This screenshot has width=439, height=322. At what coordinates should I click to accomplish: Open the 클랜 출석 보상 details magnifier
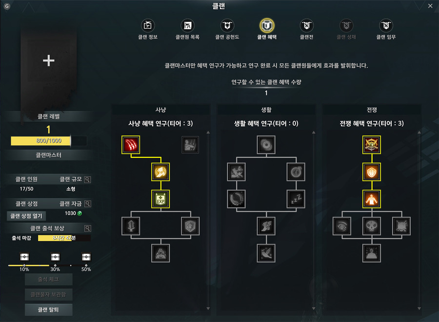click(x=88, y=228)
